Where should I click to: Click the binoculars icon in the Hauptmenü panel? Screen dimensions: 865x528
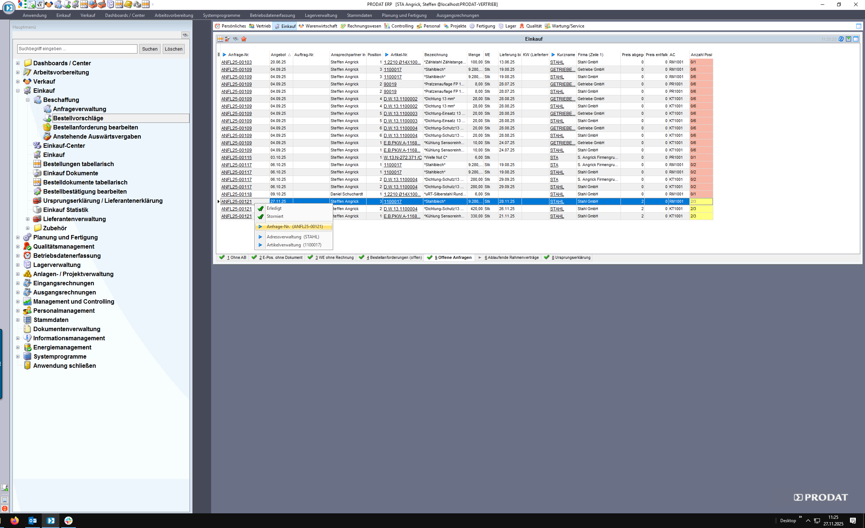[185, 35]
